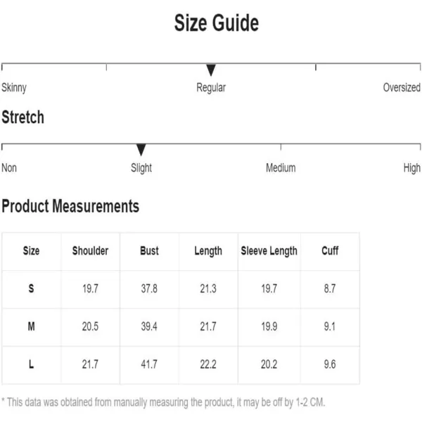Image resolution: width=422 pixels, height=422 pixels.
Task: Click the size M row label
Action: [31, 326]
